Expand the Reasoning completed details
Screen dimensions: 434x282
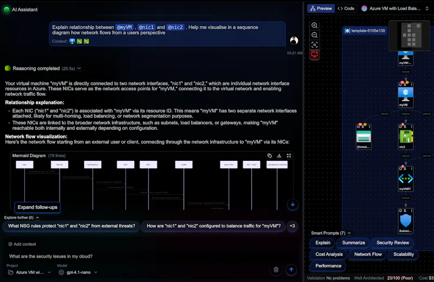coord(79,69)
